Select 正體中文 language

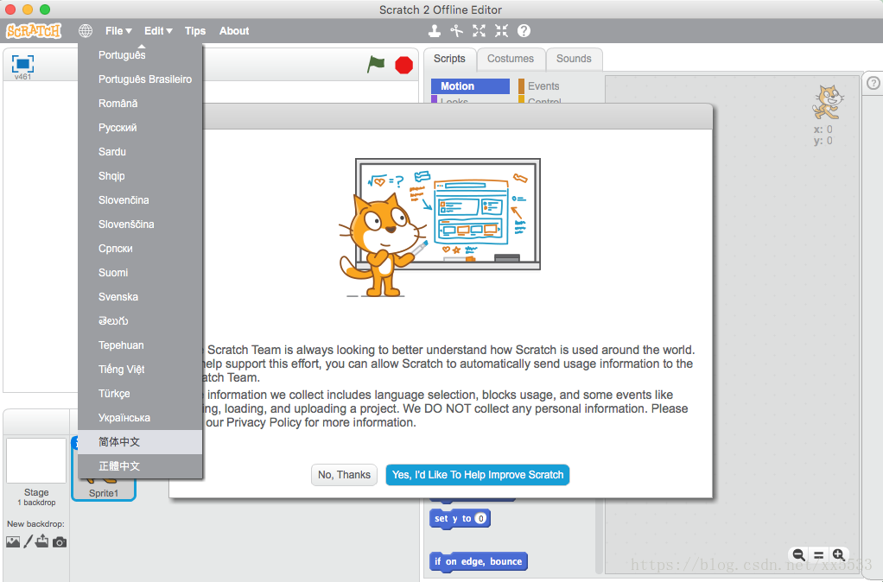[140, 466]
